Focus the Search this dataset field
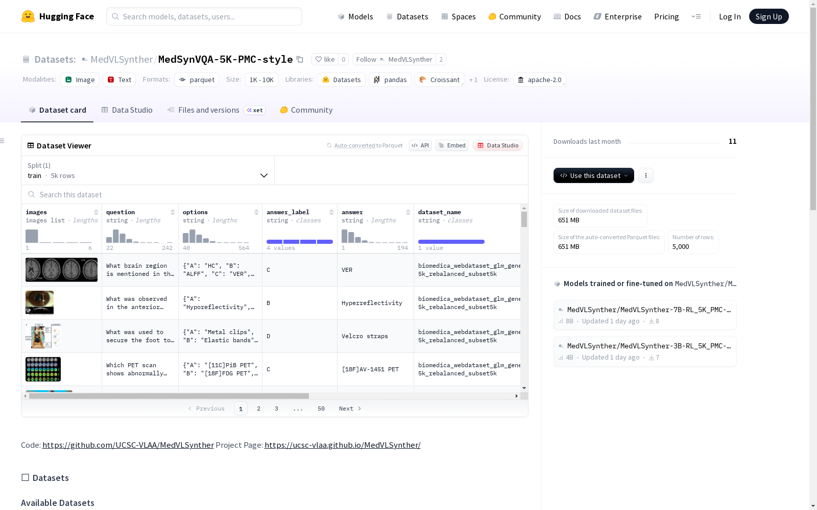 pyautogui.click(x=275, y=195)
